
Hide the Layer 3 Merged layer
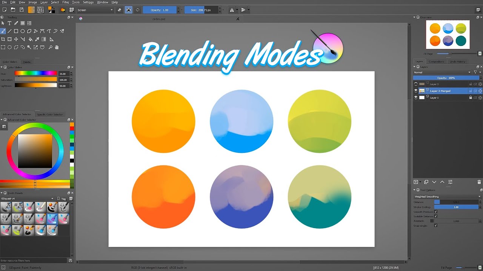[x=416, y=91]
